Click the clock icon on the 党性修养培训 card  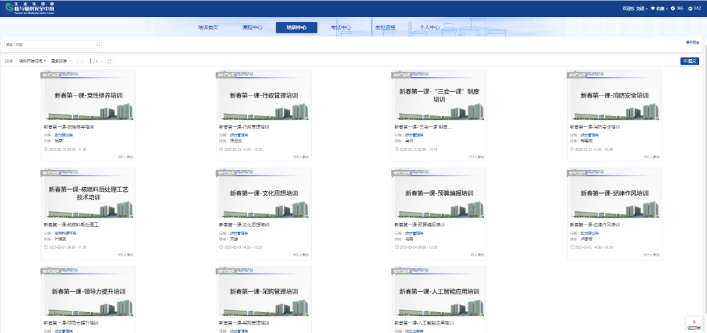46,149
